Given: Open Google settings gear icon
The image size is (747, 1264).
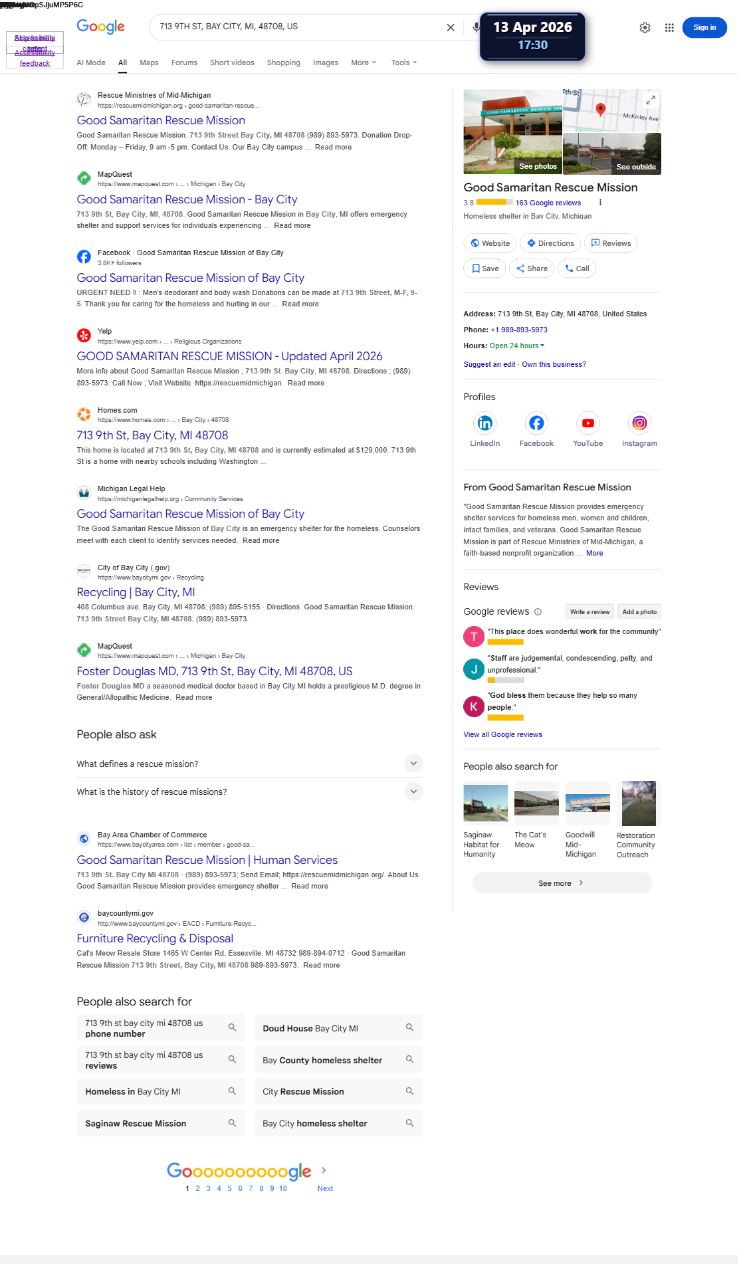Looking at the screenshot, I should (x=645, y=27).
